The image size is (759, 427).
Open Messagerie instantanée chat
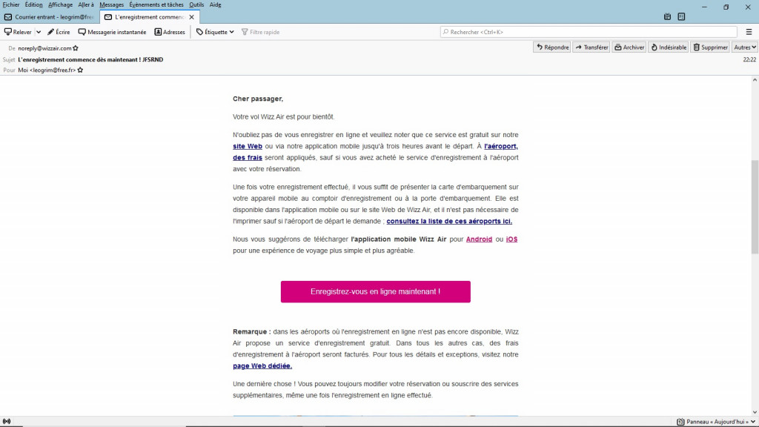pos(113,32)
